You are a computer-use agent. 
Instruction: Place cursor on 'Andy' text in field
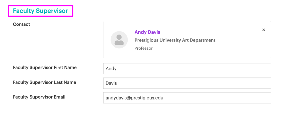(111, 69)
